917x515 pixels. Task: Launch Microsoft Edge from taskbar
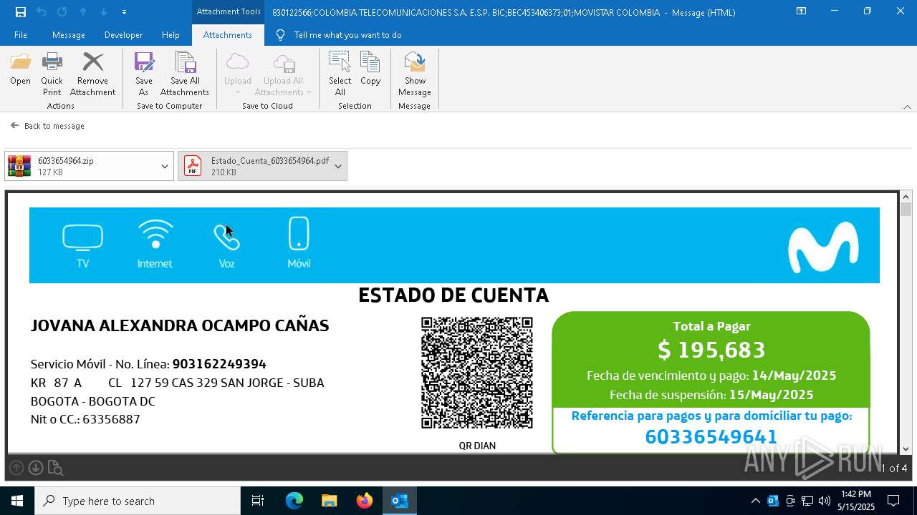click(x=294, y=501)
